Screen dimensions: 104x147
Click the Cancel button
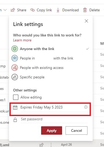pyautogui.click(x=76, y=130)
